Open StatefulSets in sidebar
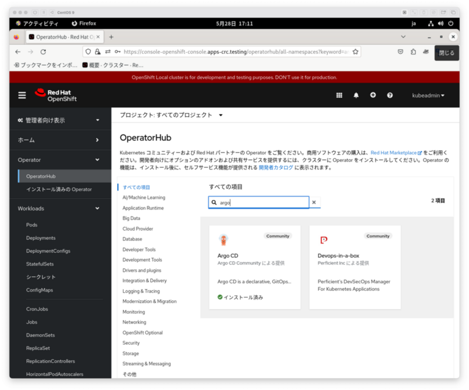The height and width of the screenshot is (390, 469). pos(40,264)
